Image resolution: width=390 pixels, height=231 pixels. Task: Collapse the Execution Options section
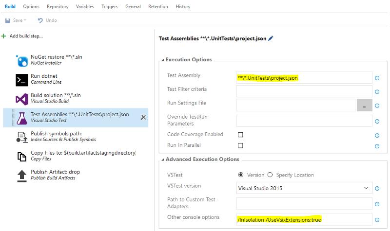(x=163, y=60)
